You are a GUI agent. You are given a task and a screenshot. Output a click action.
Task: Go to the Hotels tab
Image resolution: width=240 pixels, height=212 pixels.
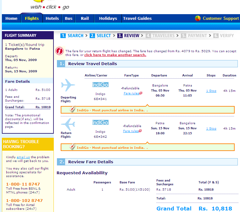click(x=52, y=18)
